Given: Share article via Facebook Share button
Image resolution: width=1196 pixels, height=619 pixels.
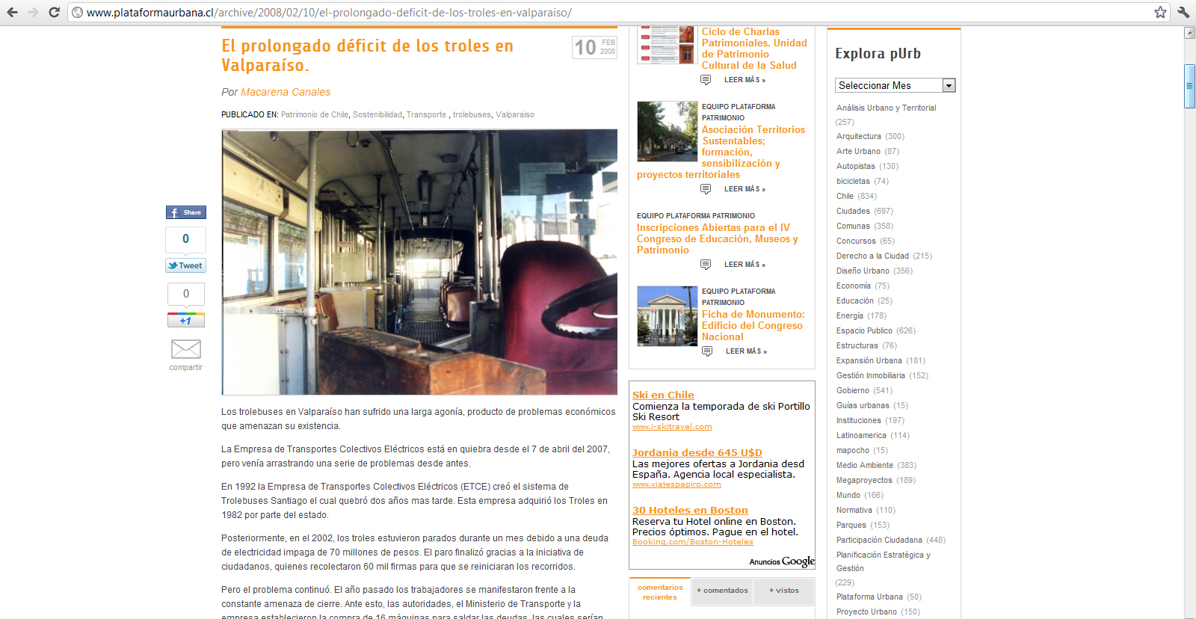Looking at the screenshot, I should 185,212.
